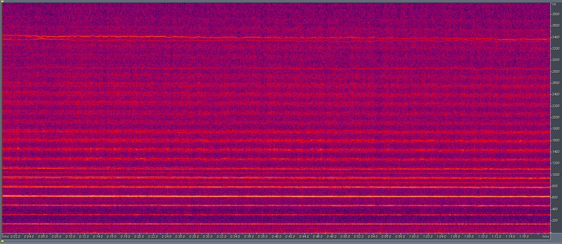This screenshot has height=244, width=562.
Task: Click the right 'hms' label on the ruler
Action: tap(546, 237)
